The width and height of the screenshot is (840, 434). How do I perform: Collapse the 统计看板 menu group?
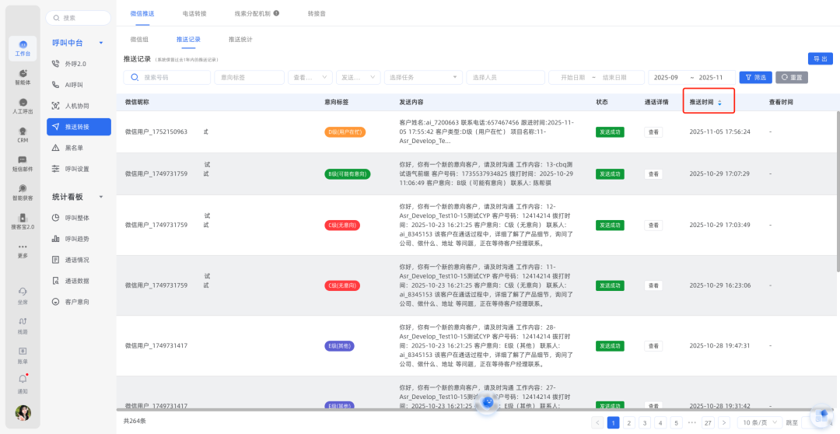(x=101, y=197)
